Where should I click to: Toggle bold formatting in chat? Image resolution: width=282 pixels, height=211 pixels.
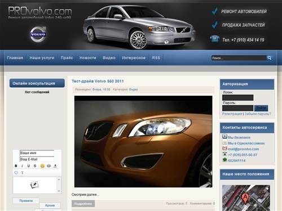pyautogui.click(x=16, y=166)
